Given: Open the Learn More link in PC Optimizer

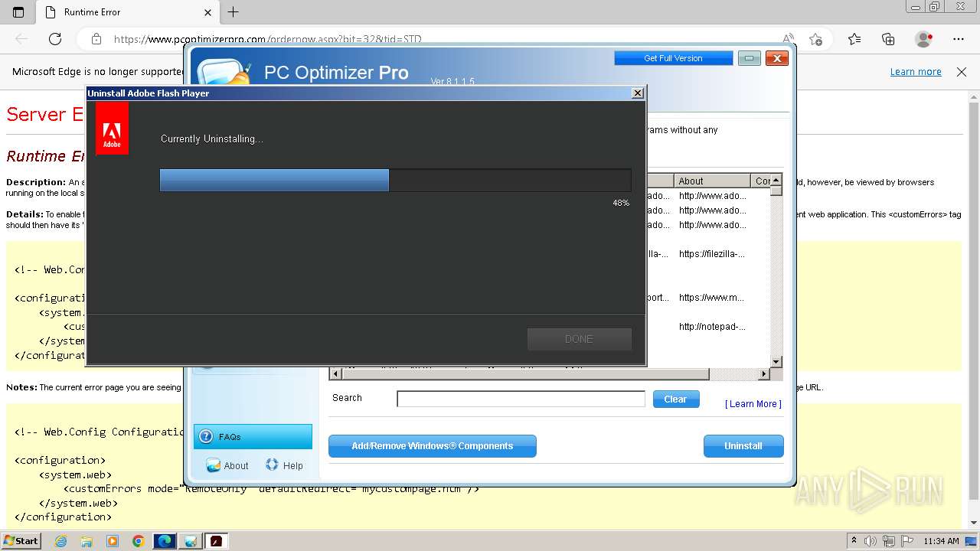Looking at the screenshot, I should (753, 404).
